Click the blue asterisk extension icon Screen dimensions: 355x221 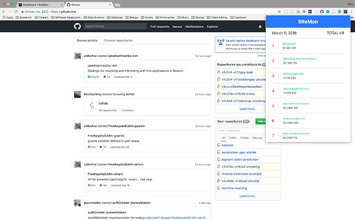[x=304, y=12]
